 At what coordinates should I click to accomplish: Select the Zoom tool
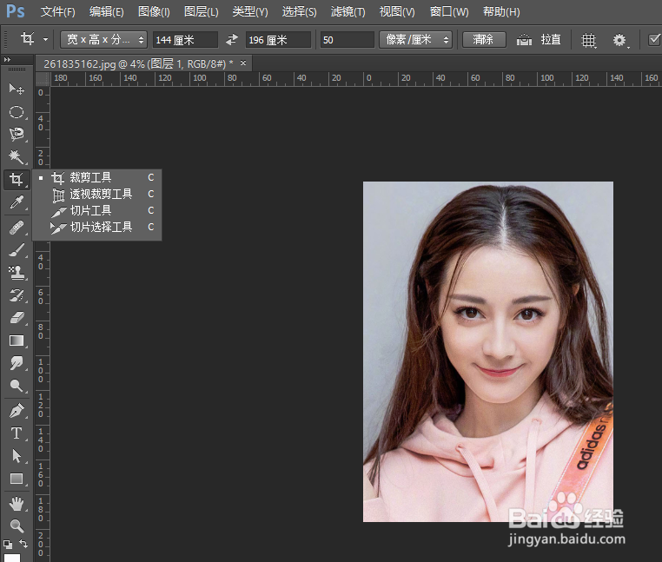click(x=17, y=526)
